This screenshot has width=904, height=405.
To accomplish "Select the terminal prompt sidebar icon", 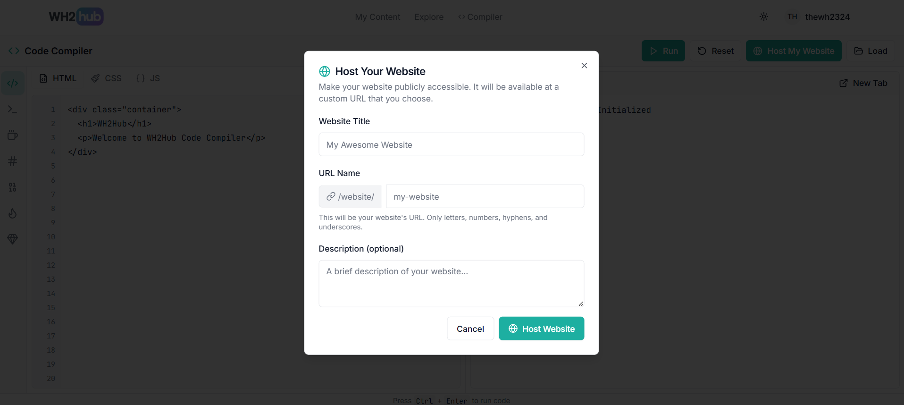I will pos(13,110).
